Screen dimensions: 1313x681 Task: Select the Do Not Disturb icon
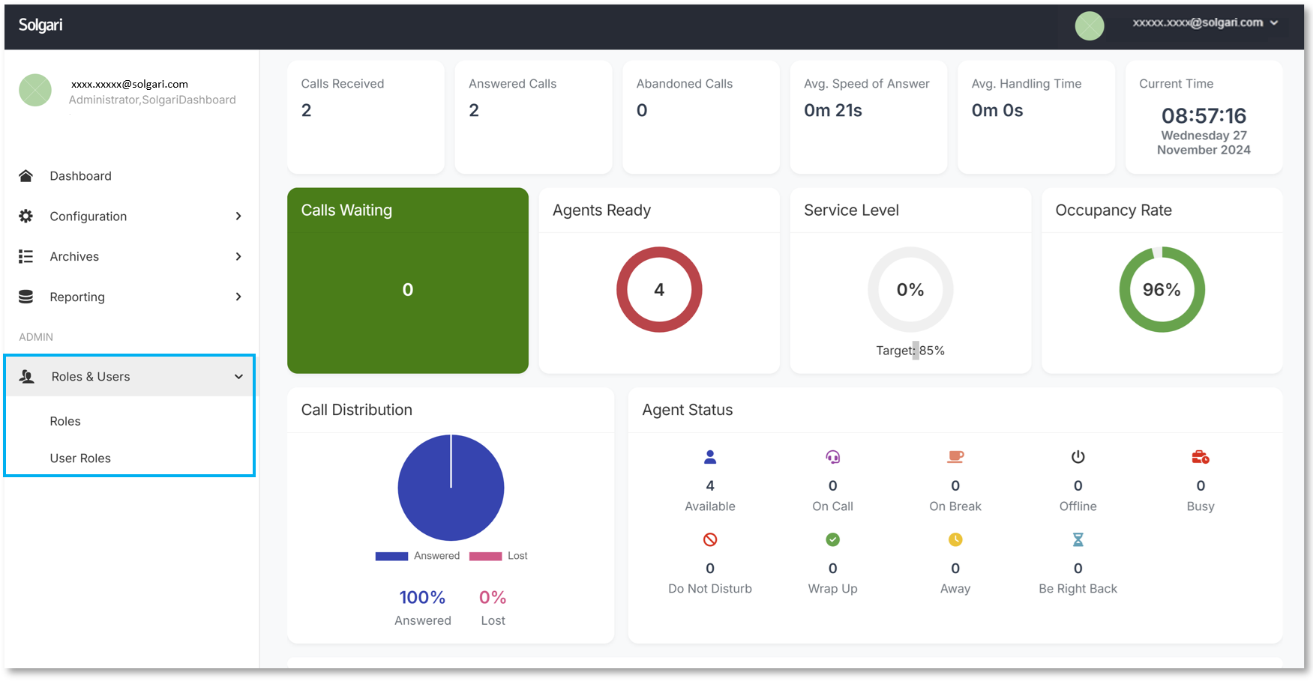(x=709, y=539)
